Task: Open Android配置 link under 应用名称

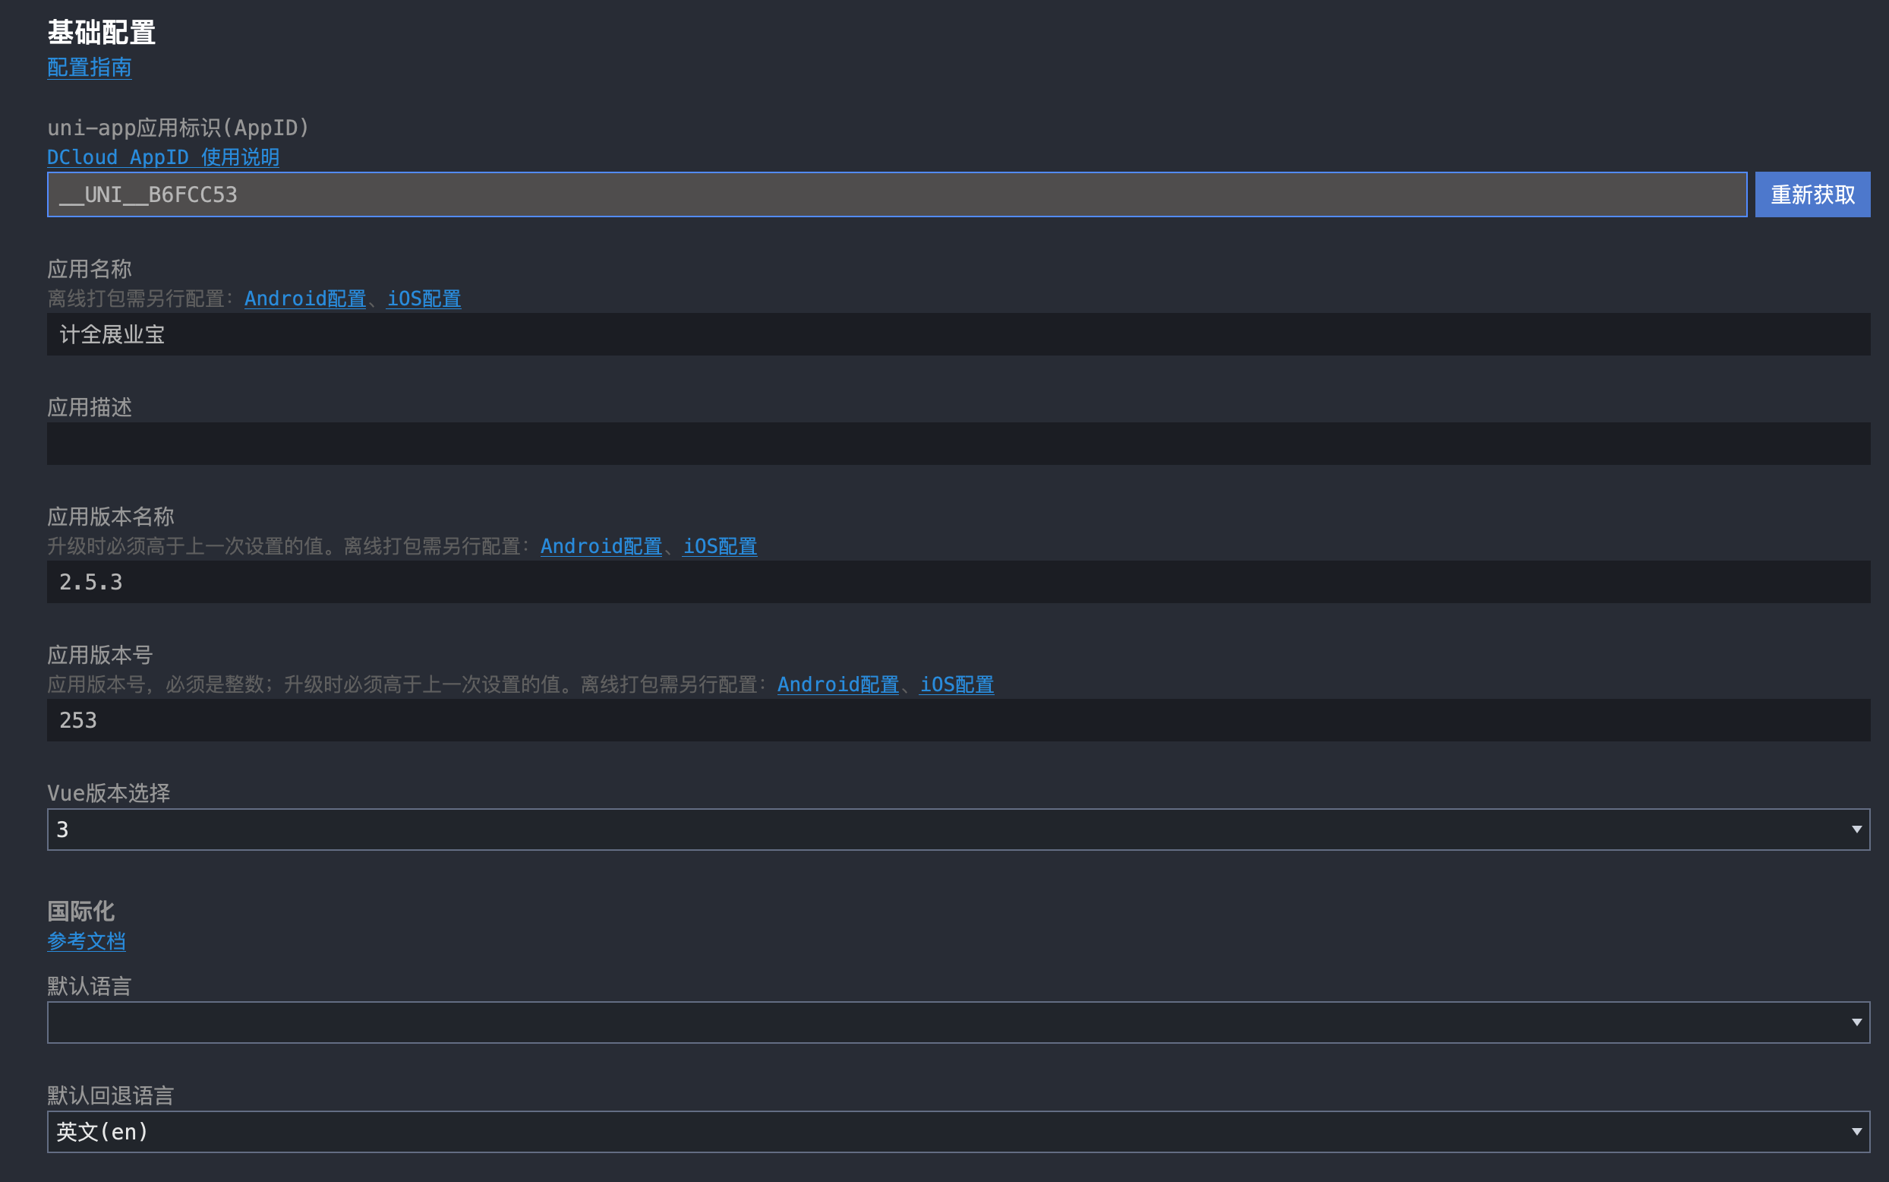Action: [304, 299]
